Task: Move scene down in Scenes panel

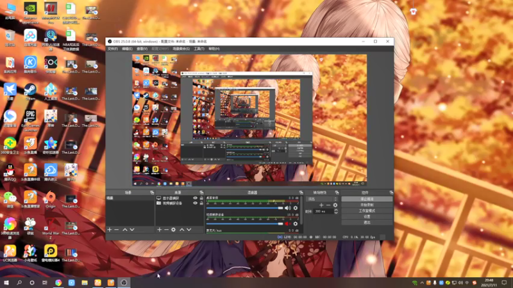Action: click(132, 230)
